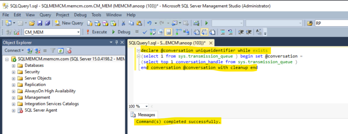348x134 pixels.
Task: Click Display Estimated Execution Plan icon
Action: [x=153, y=32]
